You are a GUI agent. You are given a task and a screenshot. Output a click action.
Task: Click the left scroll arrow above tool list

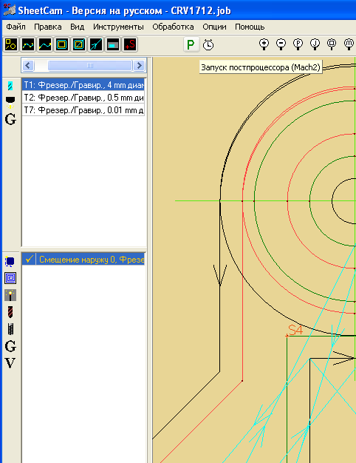pyautogui.click(x=28, y=65)
